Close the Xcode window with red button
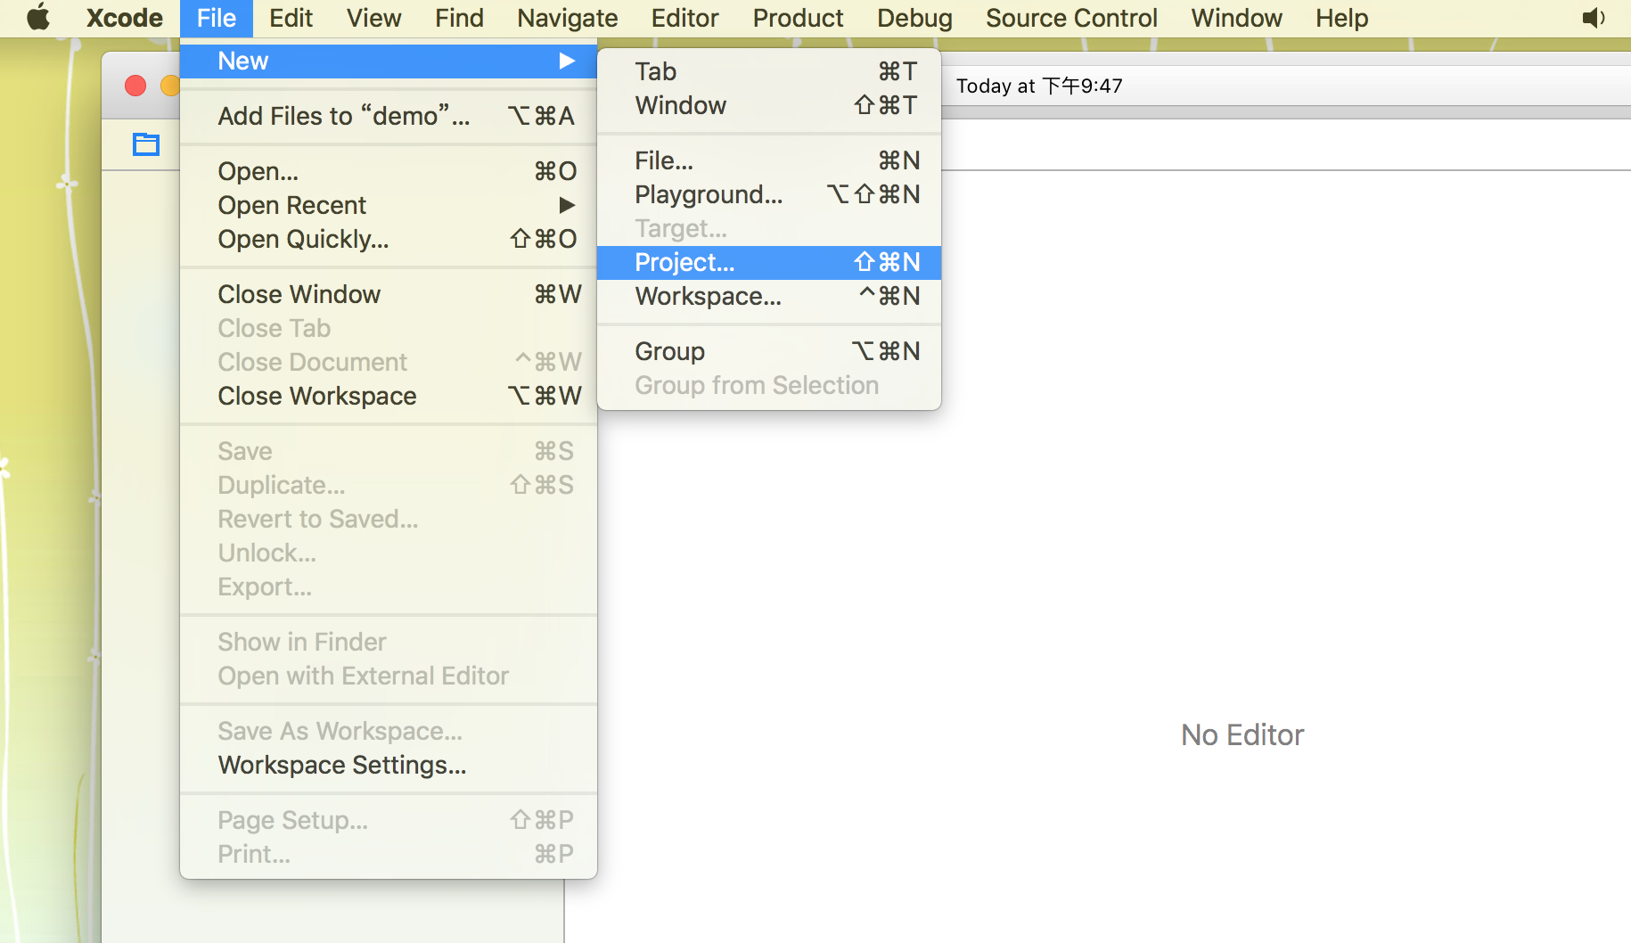 pyautogui.click(x=135, y=86)
